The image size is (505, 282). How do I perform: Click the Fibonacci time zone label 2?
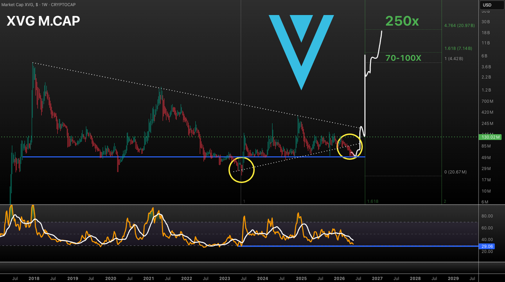(x=445, y=201)
